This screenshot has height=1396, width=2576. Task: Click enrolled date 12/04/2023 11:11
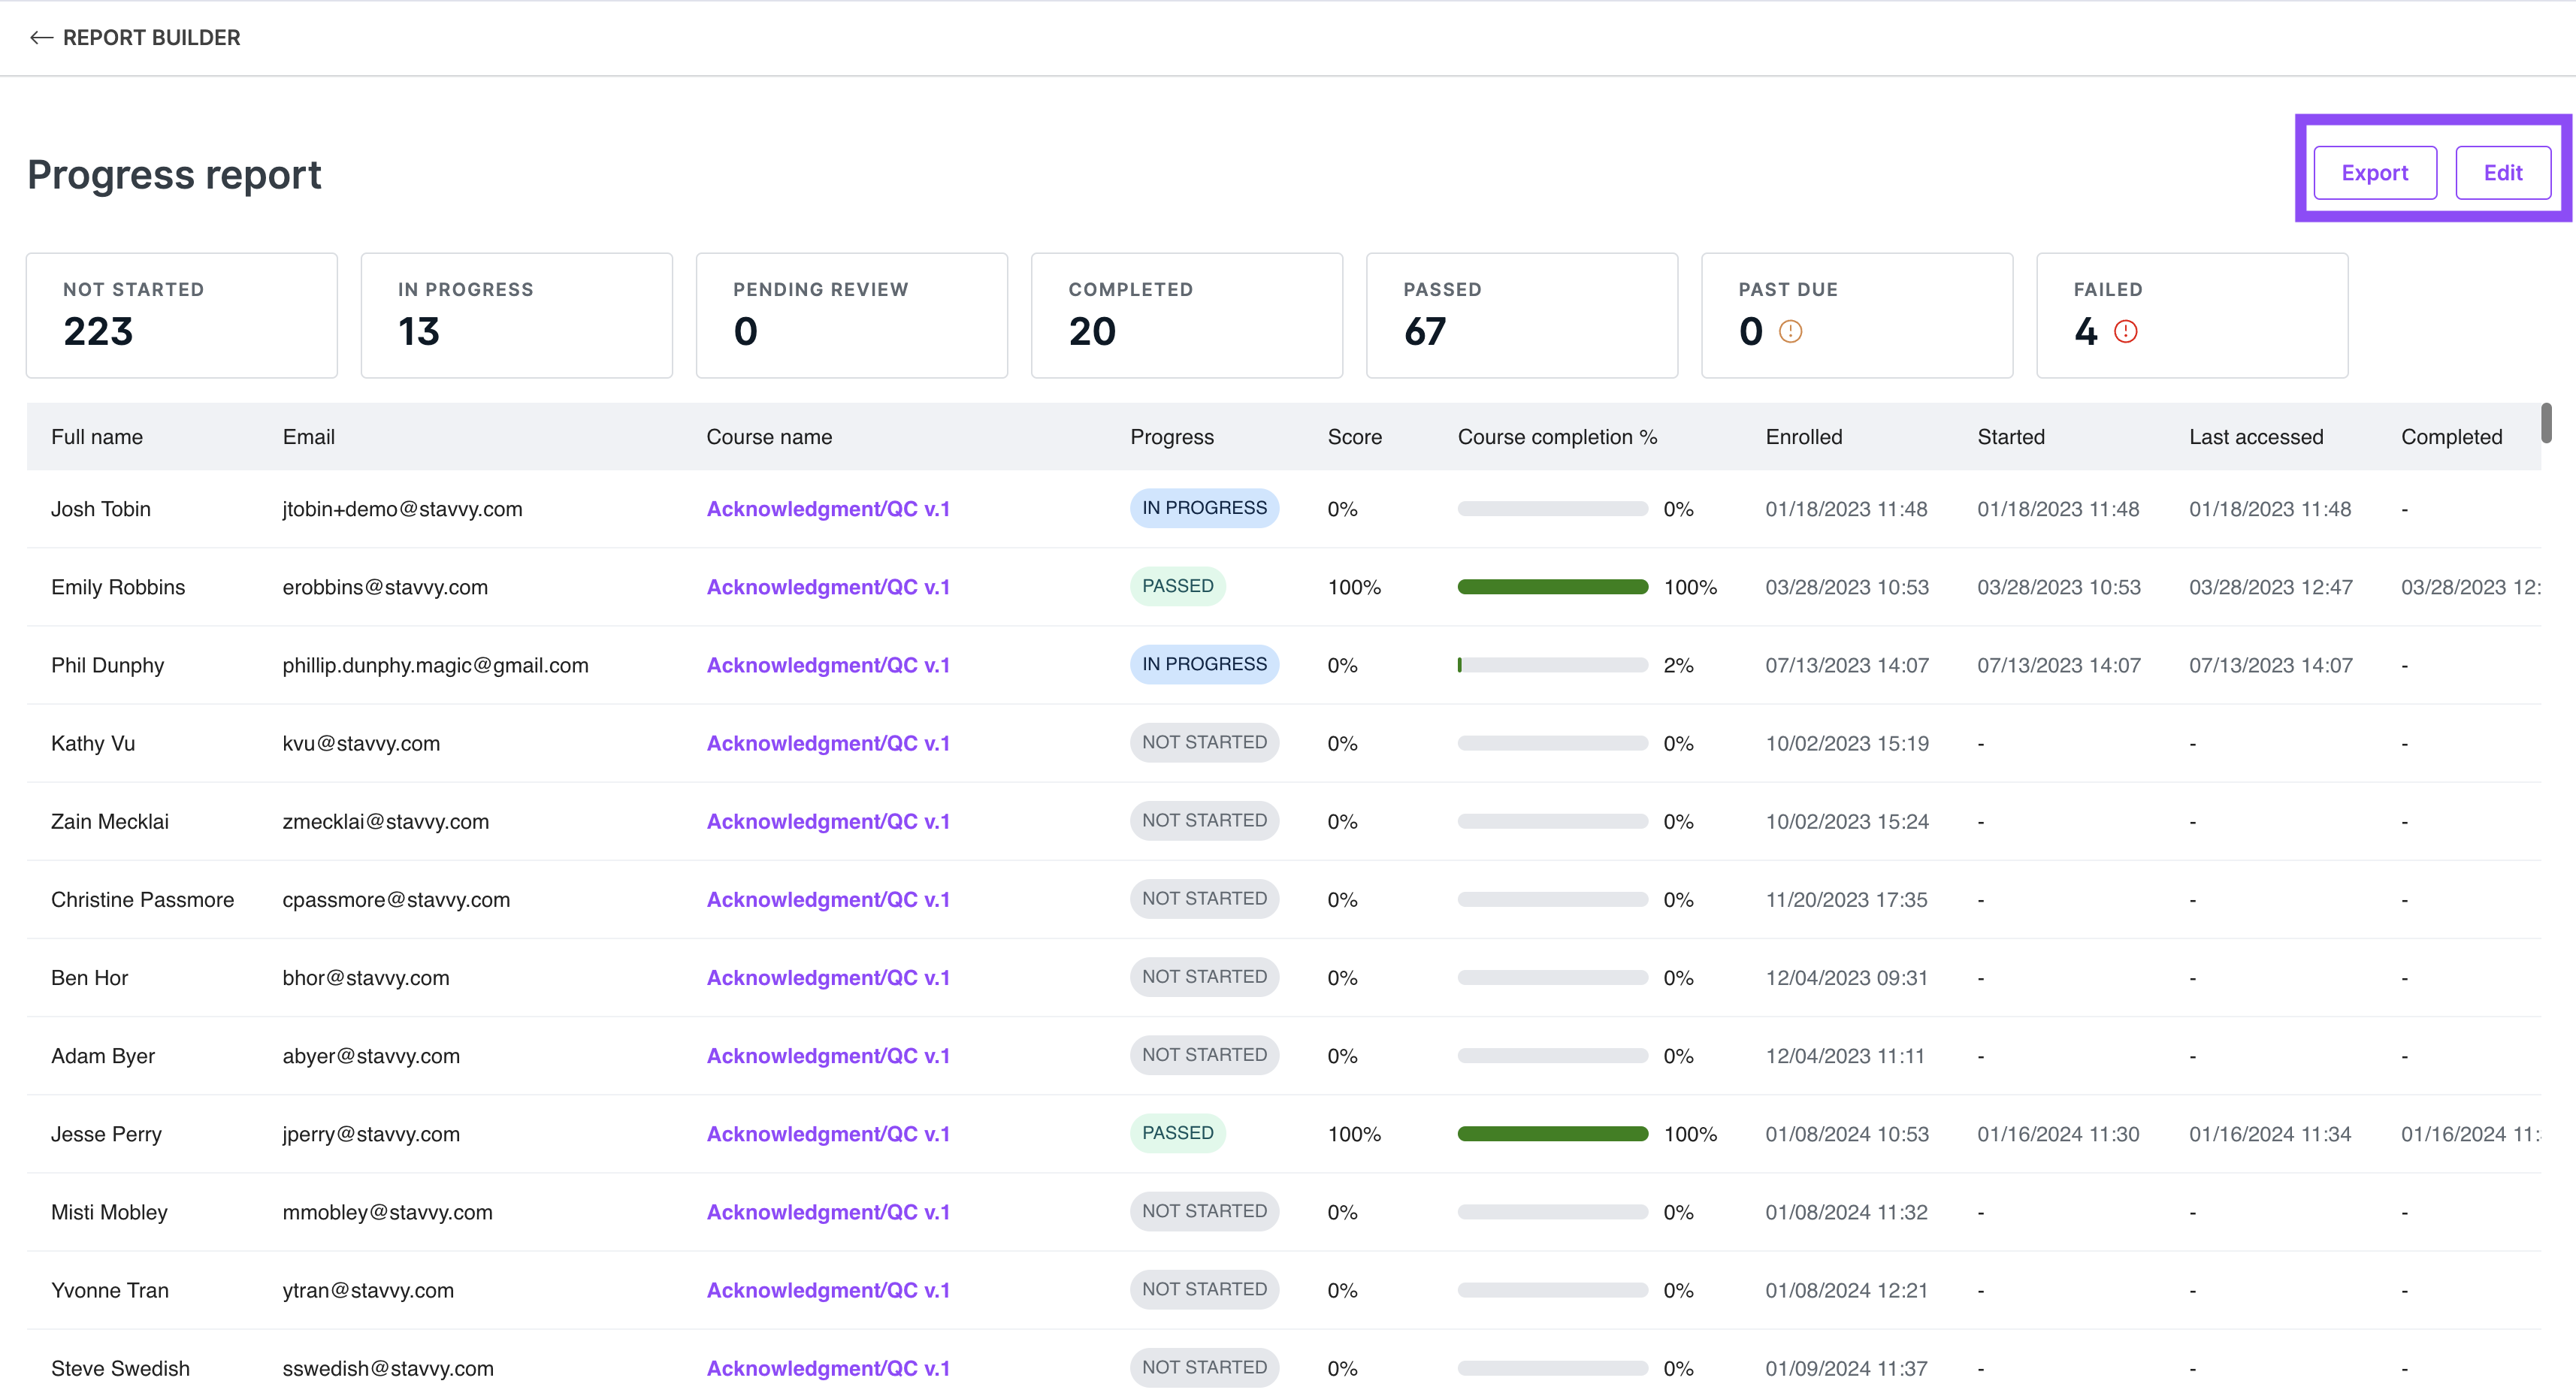tap(1844, 1055)
